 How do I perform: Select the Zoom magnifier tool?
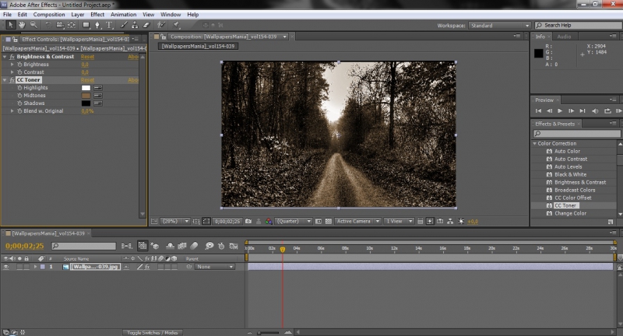[x=33, y=25]
